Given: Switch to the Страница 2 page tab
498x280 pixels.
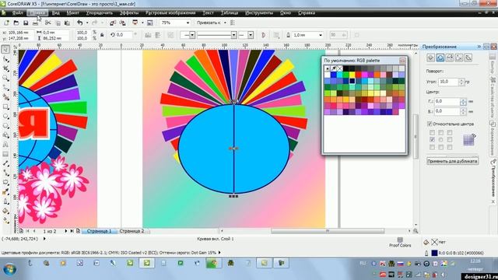Looking at the screenshot, I should (132, 231).
